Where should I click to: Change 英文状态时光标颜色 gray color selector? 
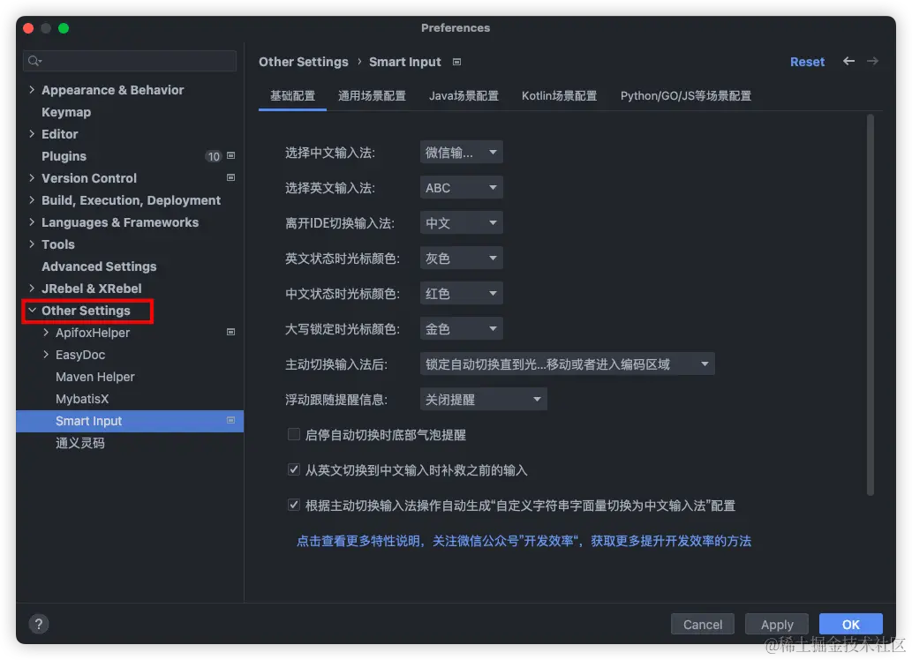point(461,259)
